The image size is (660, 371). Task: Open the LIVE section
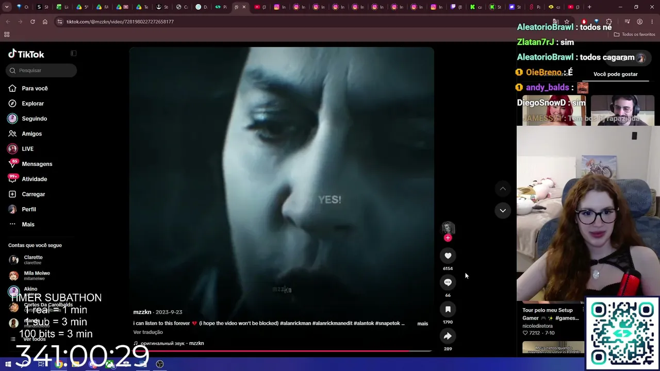27,149
